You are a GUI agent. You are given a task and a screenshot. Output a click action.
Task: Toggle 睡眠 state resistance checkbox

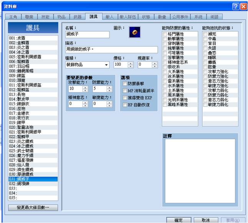click(x=205, y=58)
